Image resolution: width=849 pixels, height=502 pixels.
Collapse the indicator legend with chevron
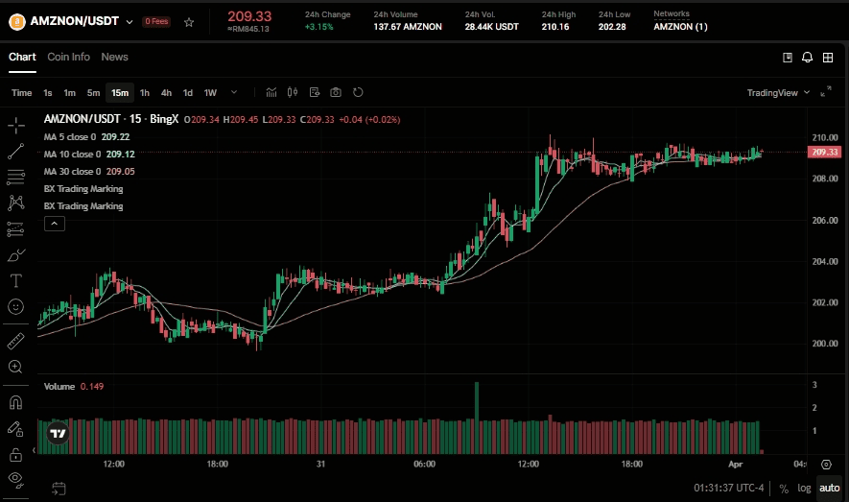tap(55, 224)
